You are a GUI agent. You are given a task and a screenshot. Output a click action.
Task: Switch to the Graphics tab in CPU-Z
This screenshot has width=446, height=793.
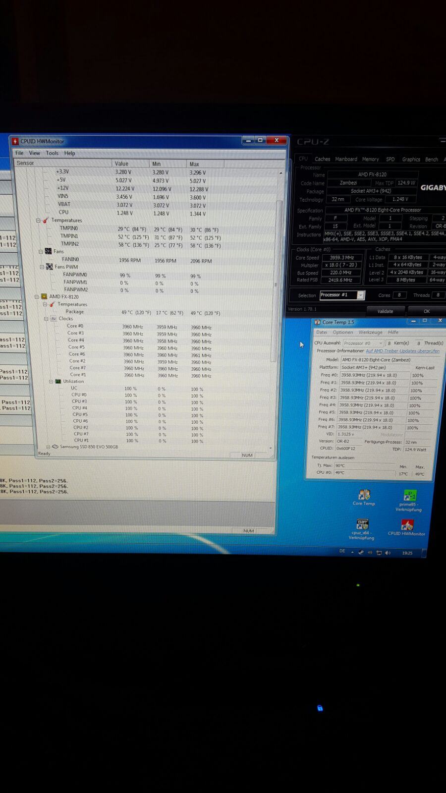pyautogui.click(x=411, y=159)
